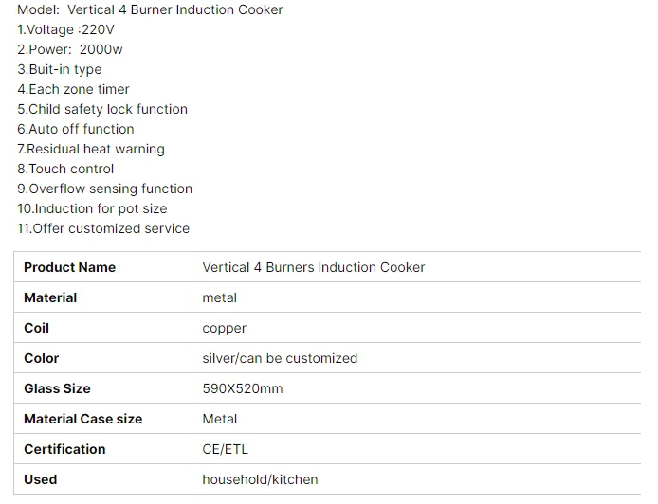Click the household/kitchen value cell
The width and height of the screenshot is (658, 504).
[416, 479]
